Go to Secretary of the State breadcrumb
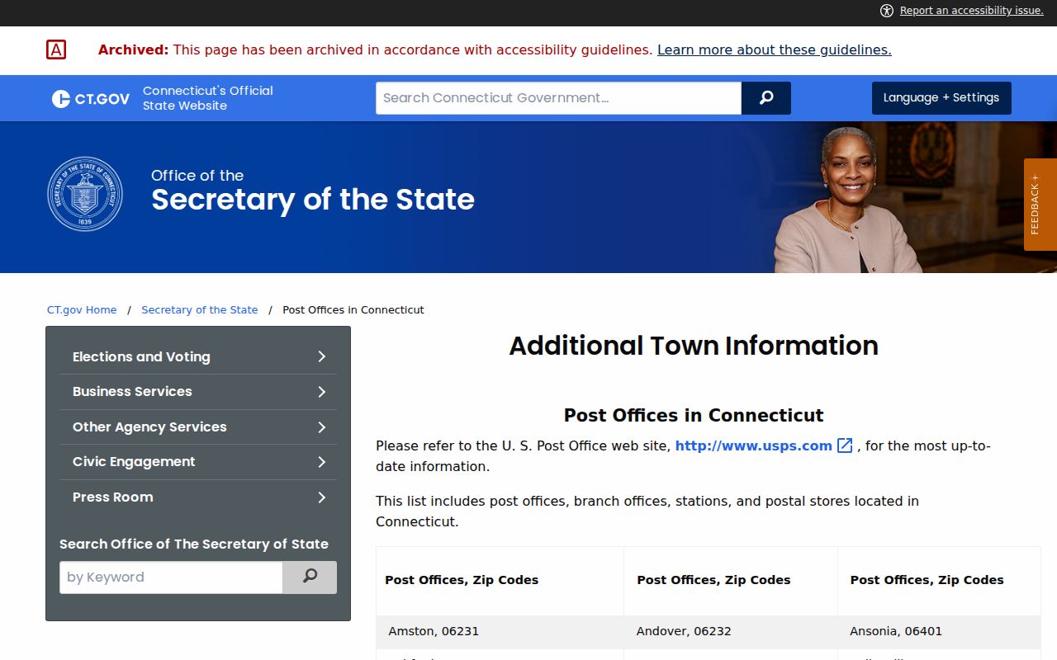Viewport: 1057px width, 660px height. click(200, 310)
